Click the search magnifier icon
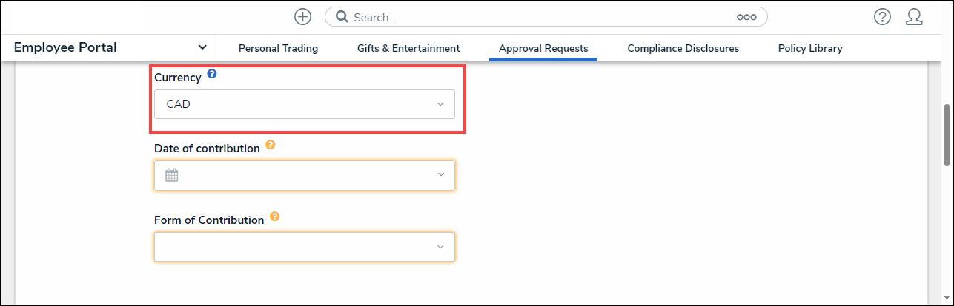This screenshot has height=306, width=954. tap(342, 17)
